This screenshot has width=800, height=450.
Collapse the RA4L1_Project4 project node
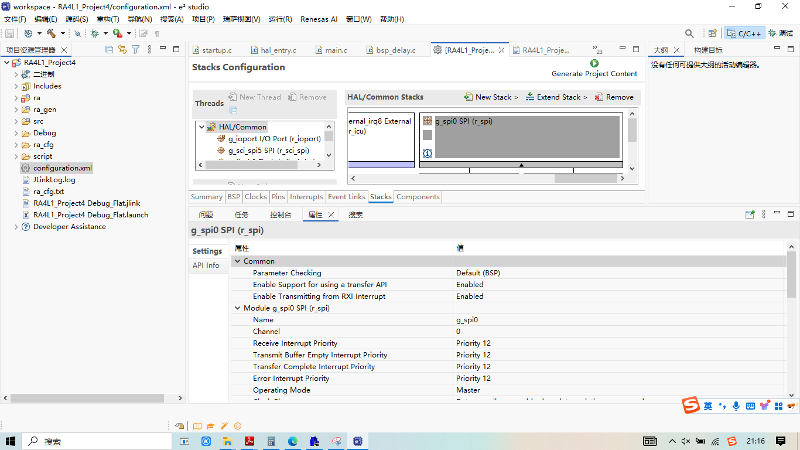(6, 63)
